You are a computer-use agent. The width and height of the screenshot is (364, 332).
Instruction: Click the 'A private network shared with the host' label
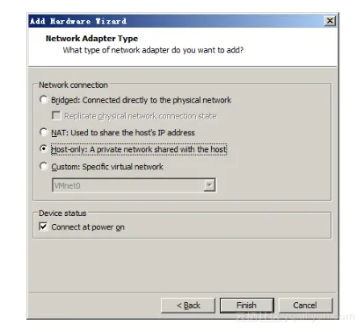pos(158,149)
